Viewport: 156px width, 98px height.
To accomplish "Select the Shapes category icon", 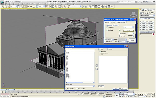I will click(143, 13).
